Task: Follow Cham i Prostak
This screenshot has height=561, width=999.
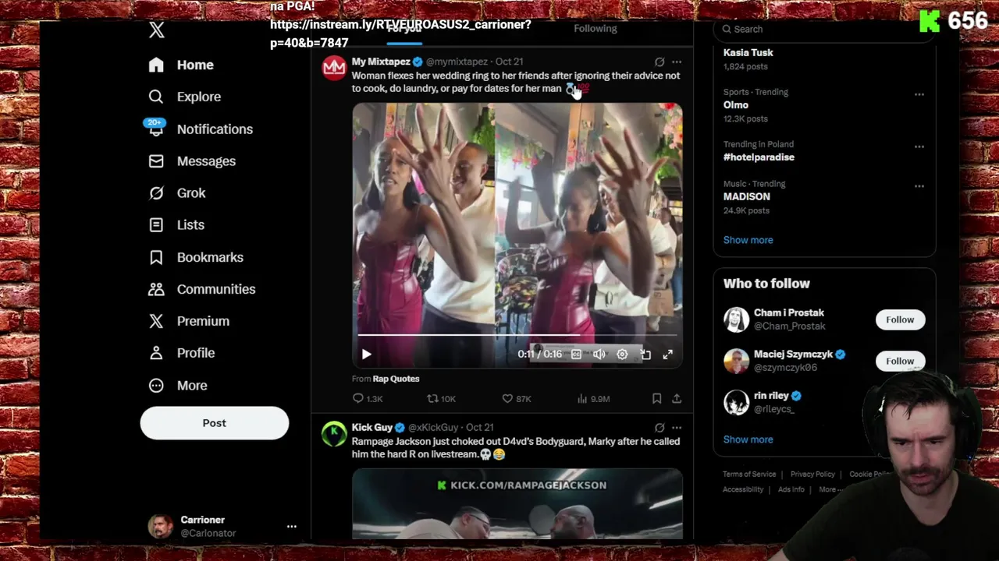Action: click(x=900, y=319)
